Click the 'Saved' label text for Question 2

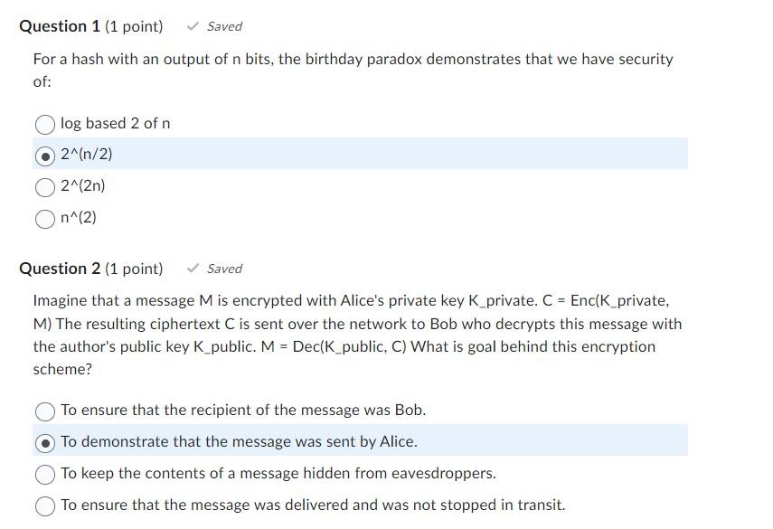pyautogui.click(x=223, y=268)
